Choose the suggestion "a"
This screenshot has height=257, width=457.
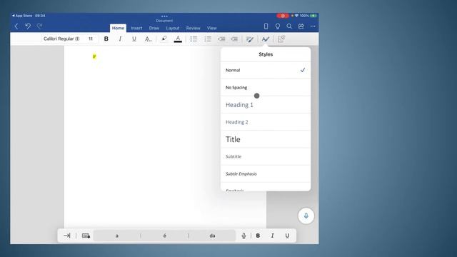click(x=117, y=236)
